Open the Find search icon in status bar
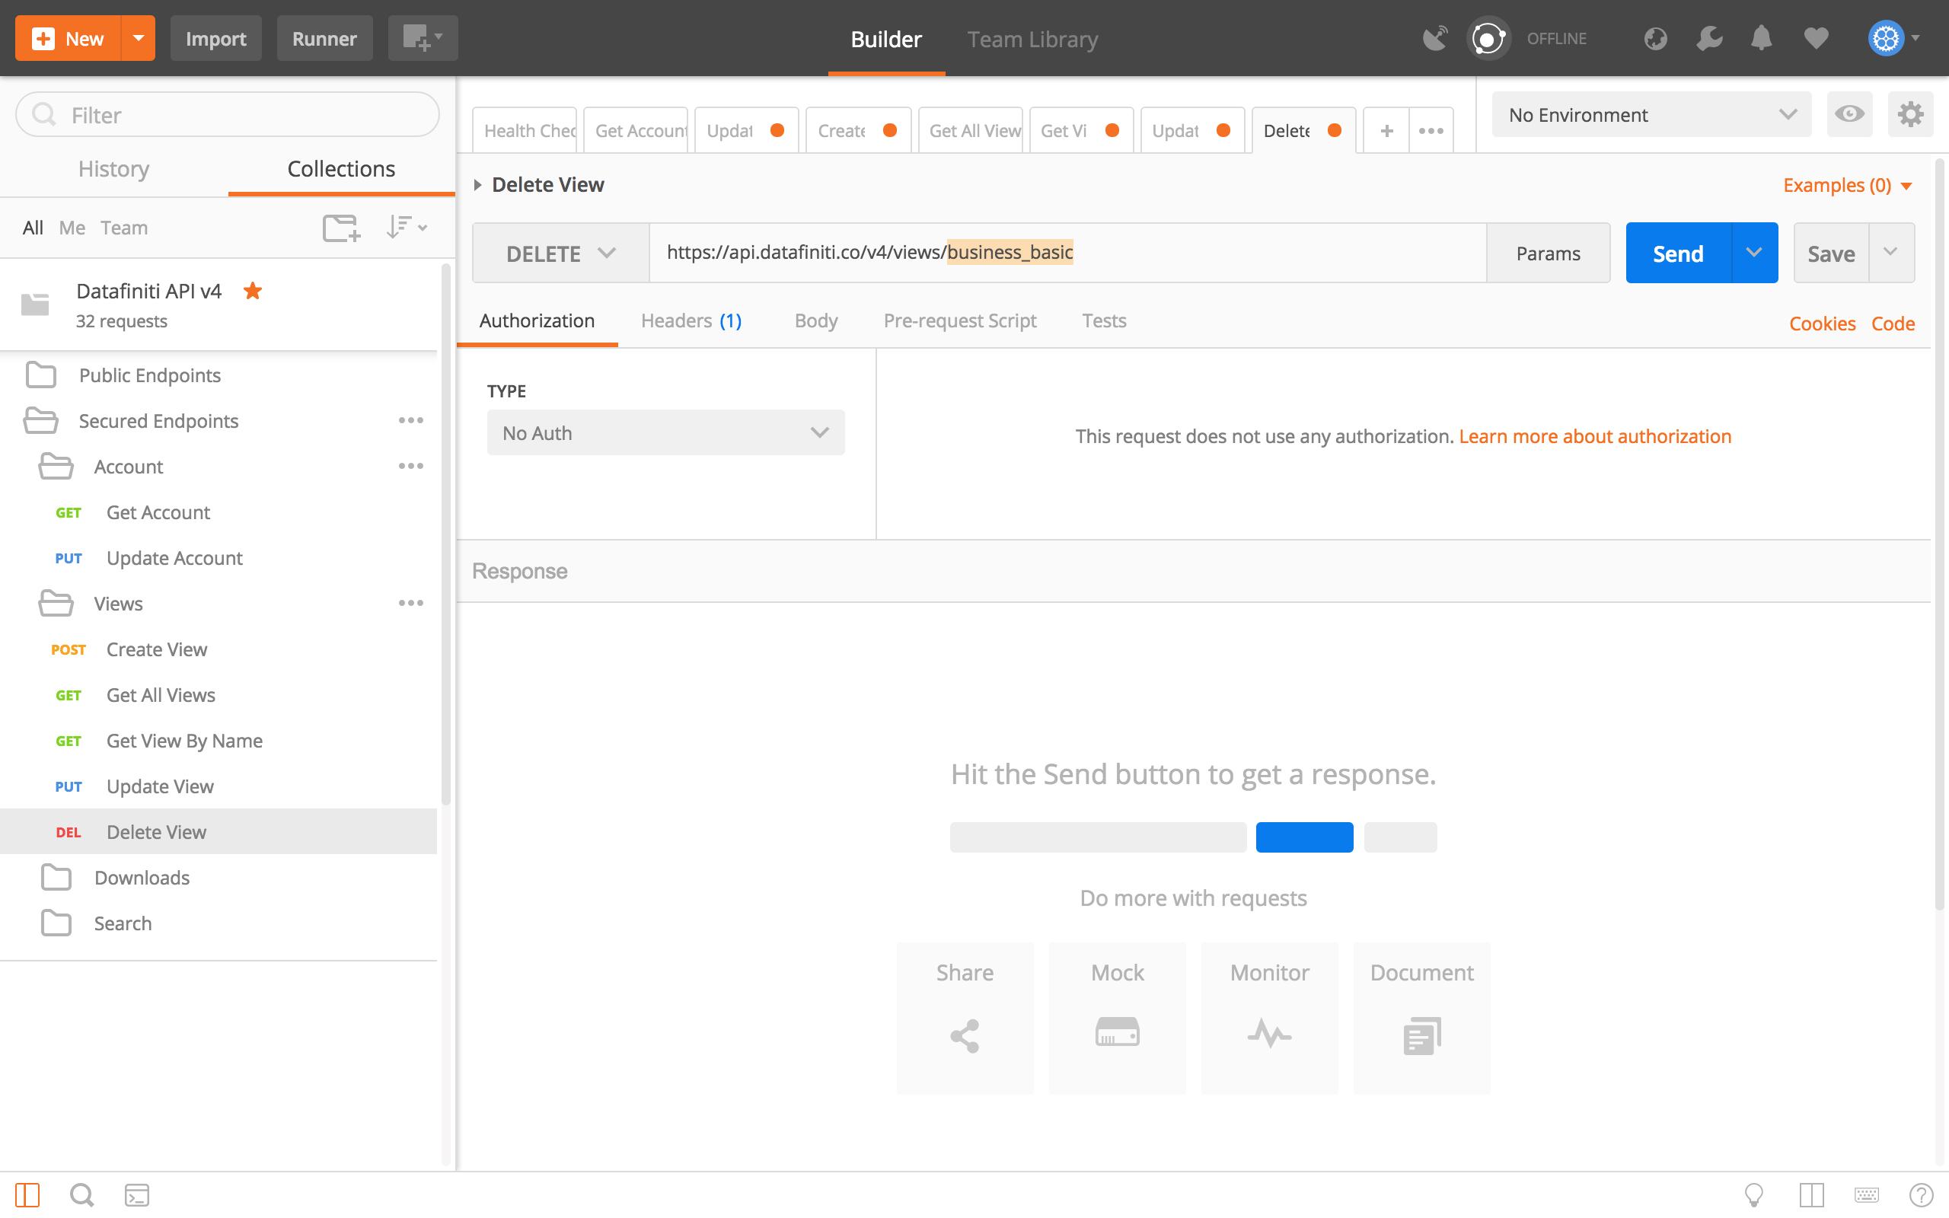 (81, 1194)
